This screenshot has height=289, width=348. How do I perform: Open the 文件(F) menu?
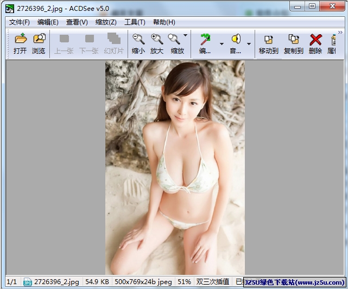tap(20, 22)
